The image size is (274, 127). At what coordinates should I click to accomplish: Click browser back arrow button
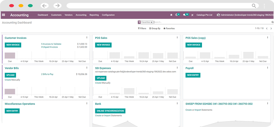45,6
